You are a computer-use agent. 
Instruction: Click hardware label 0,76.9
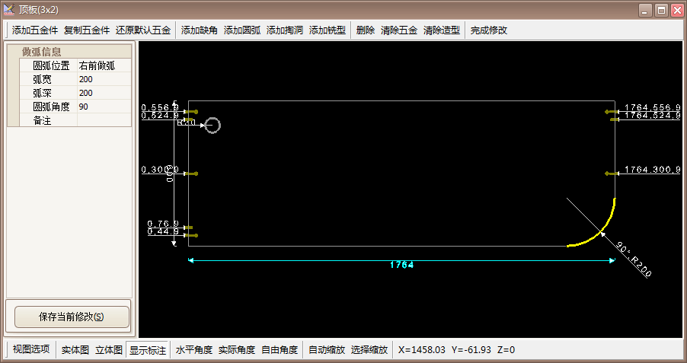click(163, 224)
